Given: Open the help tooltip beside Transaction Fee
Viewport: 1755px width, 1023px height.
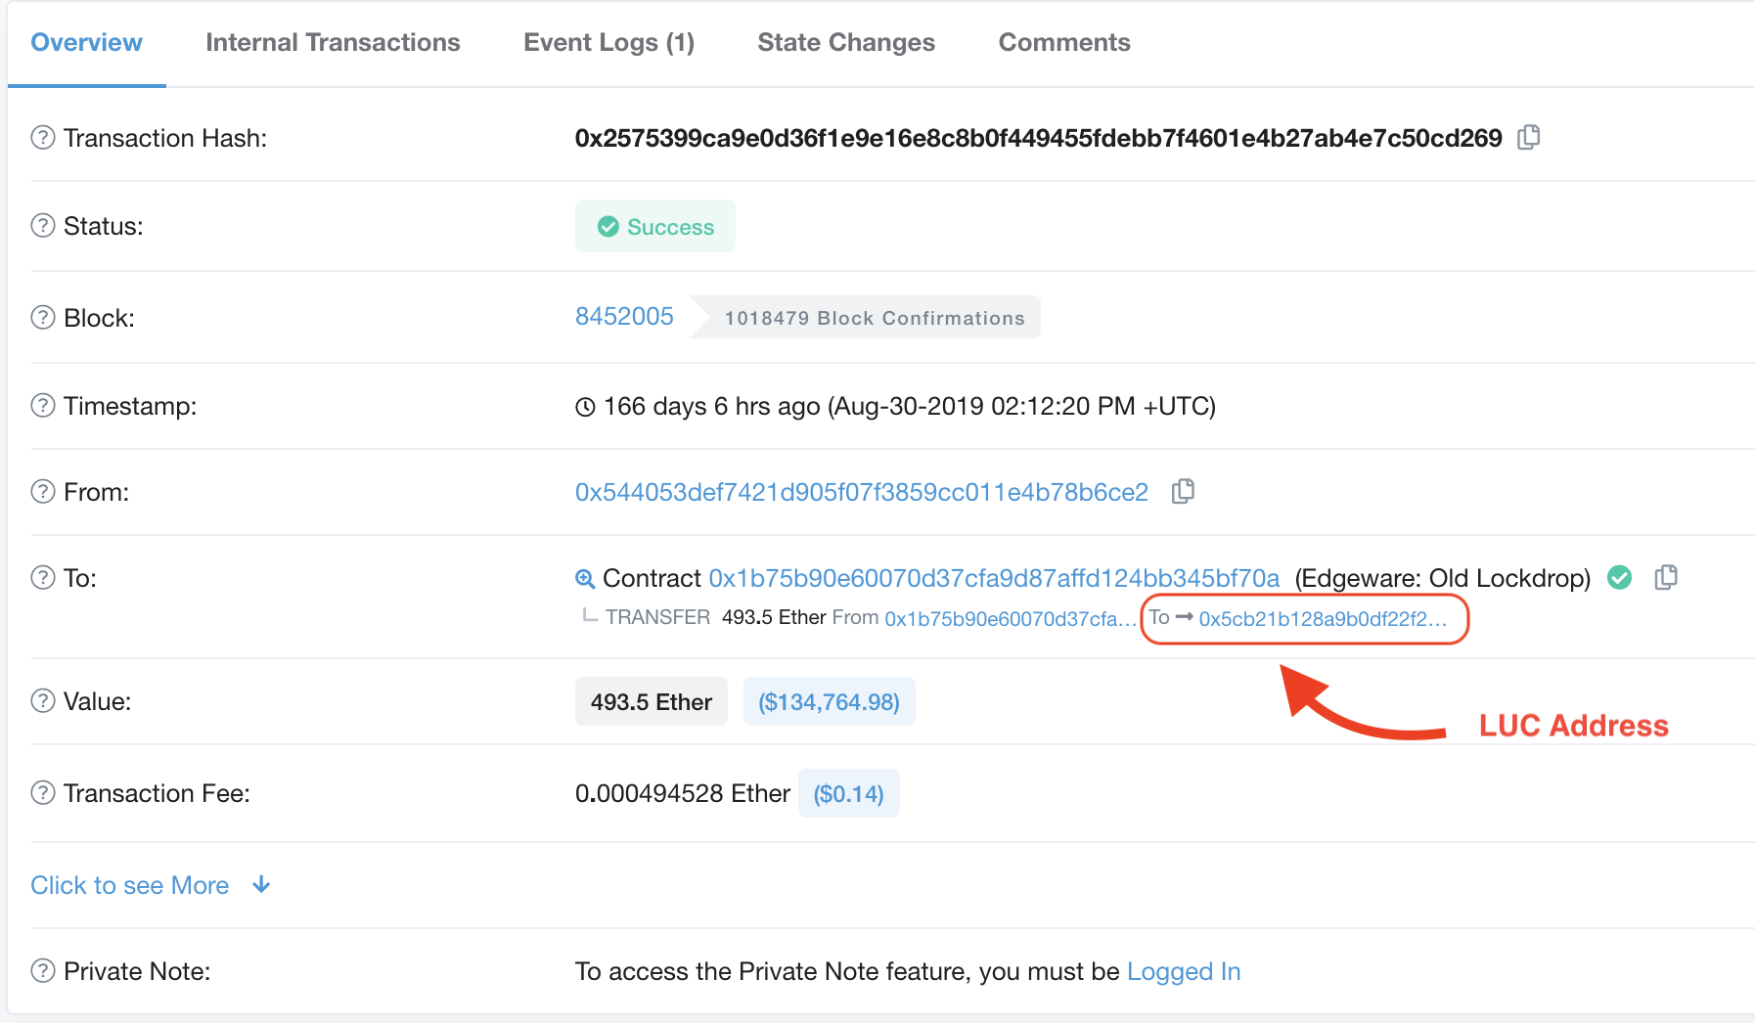Looking at the screenshot, I should (42, 793).
